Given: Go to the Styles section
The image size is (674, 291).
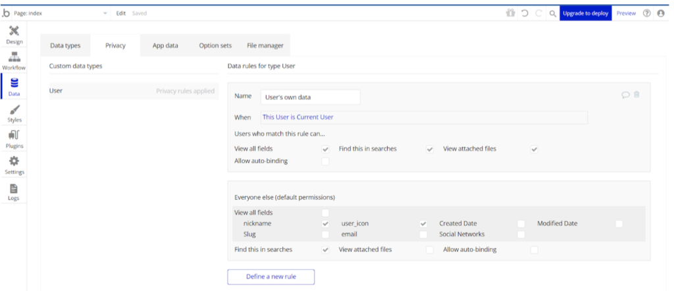Looking at the screenshot, I should click(x=14, y=113).
